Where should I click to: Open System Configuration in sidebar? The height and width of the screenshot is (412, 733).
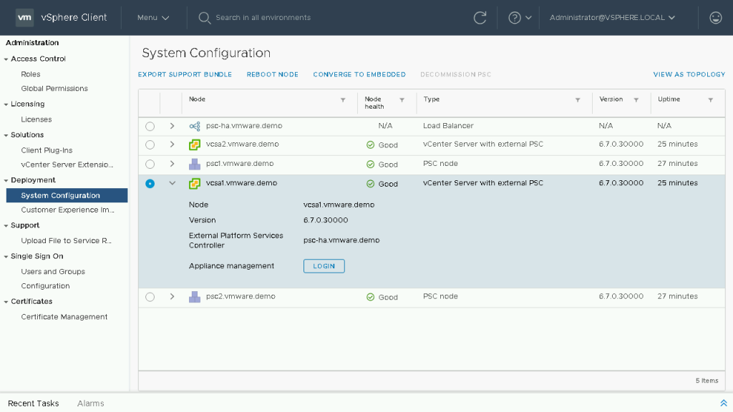tap(67, 196)
